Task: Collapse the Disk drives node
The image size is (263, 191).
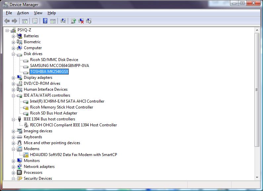Action: [14, 54]
